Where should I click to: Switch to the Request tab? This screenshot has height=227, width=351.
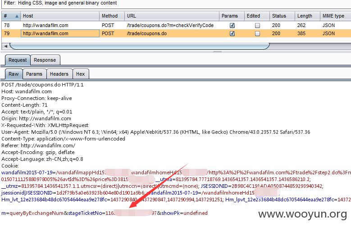18,60
